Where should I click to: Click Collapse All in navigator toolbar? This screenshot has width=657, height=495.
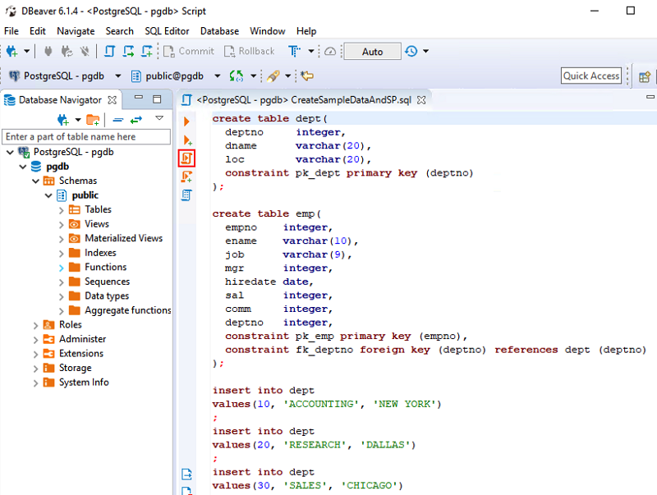click(x=118, y=120)
